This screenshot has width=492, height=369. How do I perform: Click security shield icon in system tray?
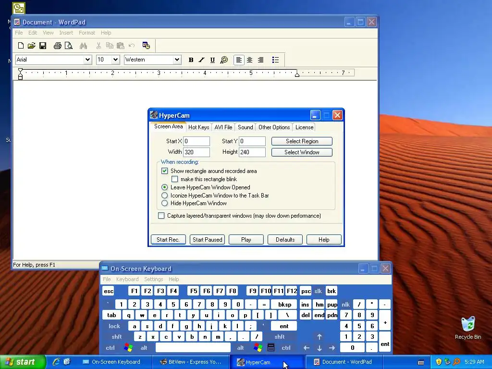click(x=439, y=362)
